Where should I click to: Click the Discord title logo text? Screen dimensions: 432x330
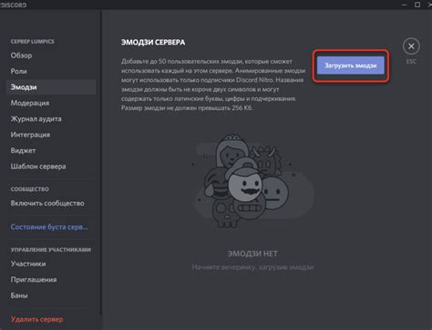coord(14,5)
